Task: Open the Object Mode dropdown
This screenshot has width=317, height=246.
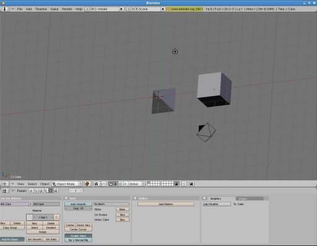Action: click(67, 183)
